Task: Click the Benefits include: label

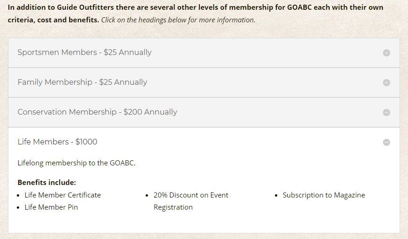Action: coord(47,183)
